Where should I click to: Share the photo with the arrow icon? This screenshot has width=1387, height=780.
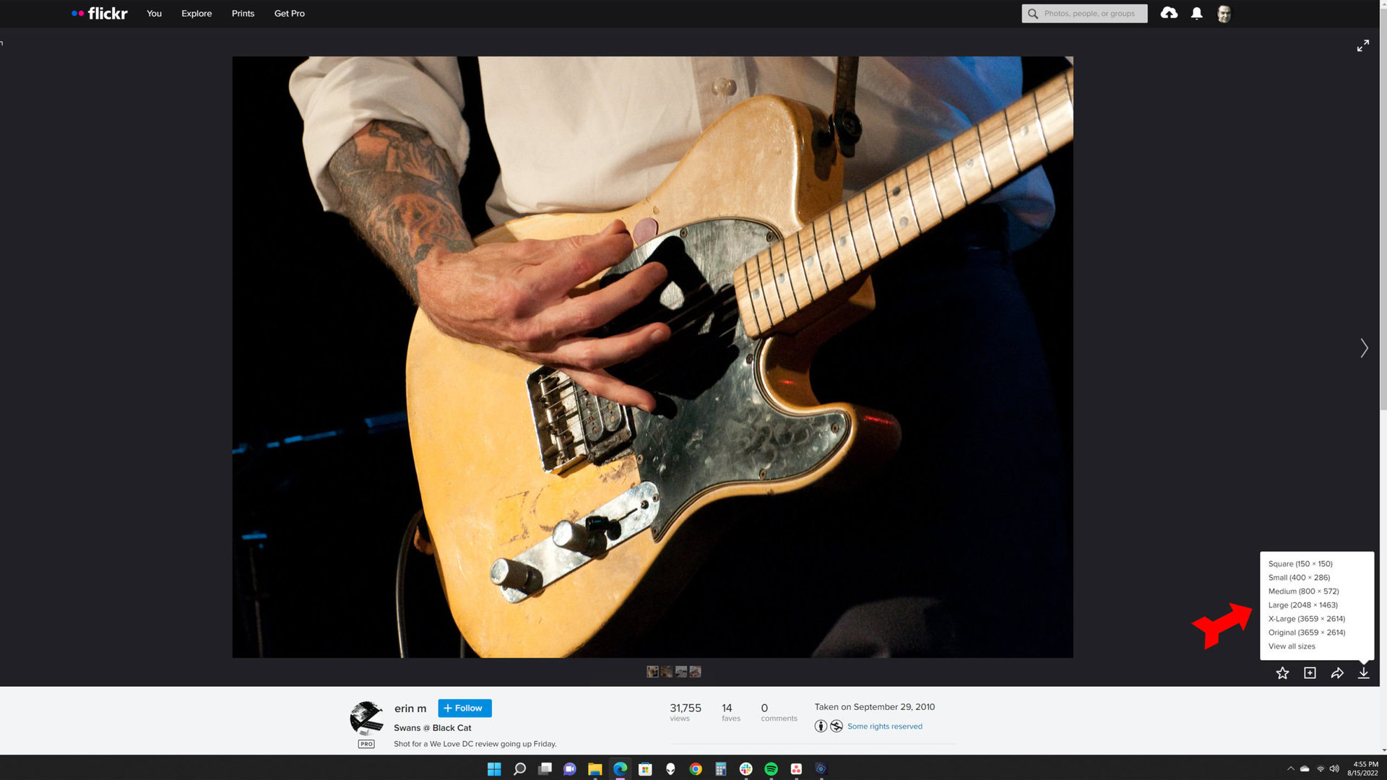[1337, 673]
